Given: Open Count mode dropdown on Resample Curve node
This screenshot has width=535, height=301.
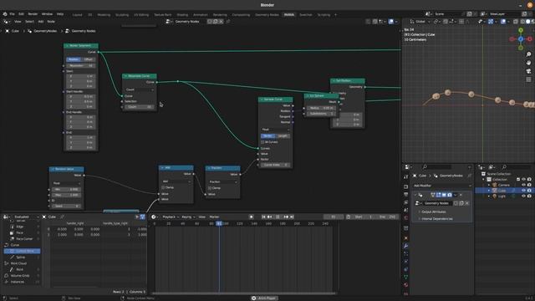Looking at the screenshot, I should point(140,89).
